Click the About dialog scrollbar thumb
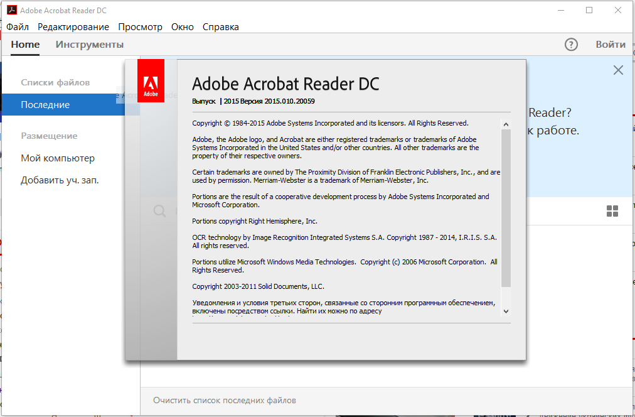 tap(506, 208)
